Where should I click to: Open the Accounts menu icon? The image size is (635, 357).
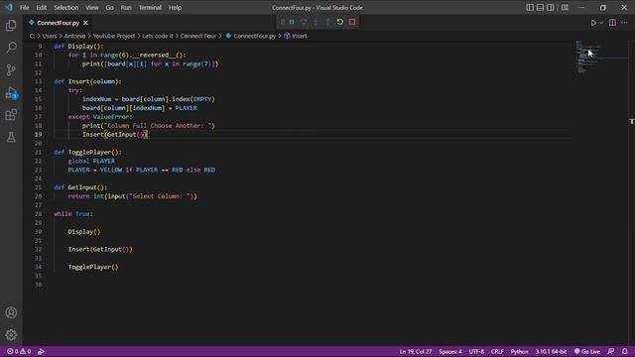point(11,312)
